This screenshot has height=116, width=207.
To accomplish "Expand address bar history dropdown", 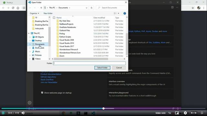I will click(86, 8).
